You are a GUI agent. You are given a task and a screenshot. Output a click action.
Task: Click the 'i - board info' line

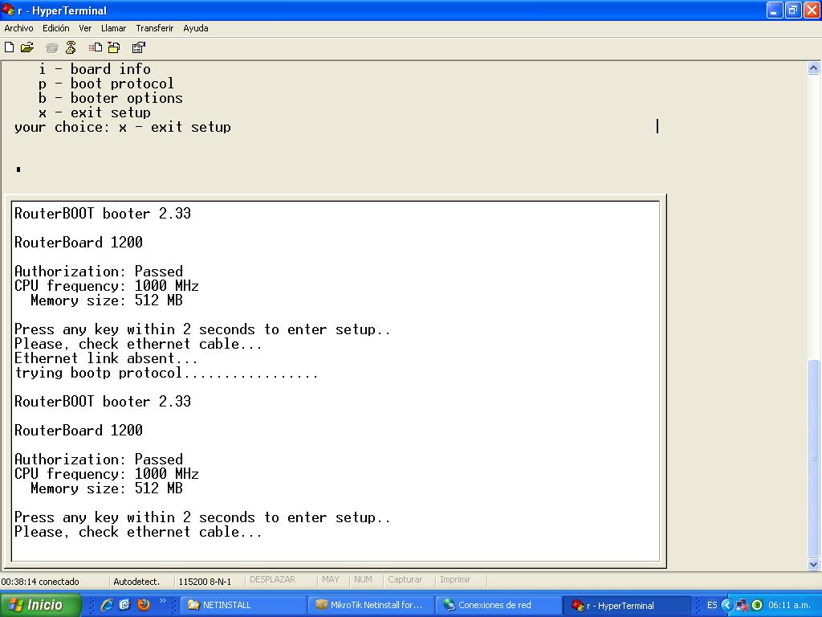[95, 69]
